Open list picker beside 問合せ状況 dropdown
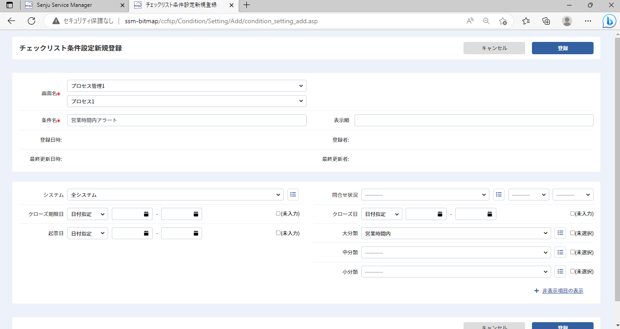This screenshot has height=329, width=620. [x=499, y=195]
